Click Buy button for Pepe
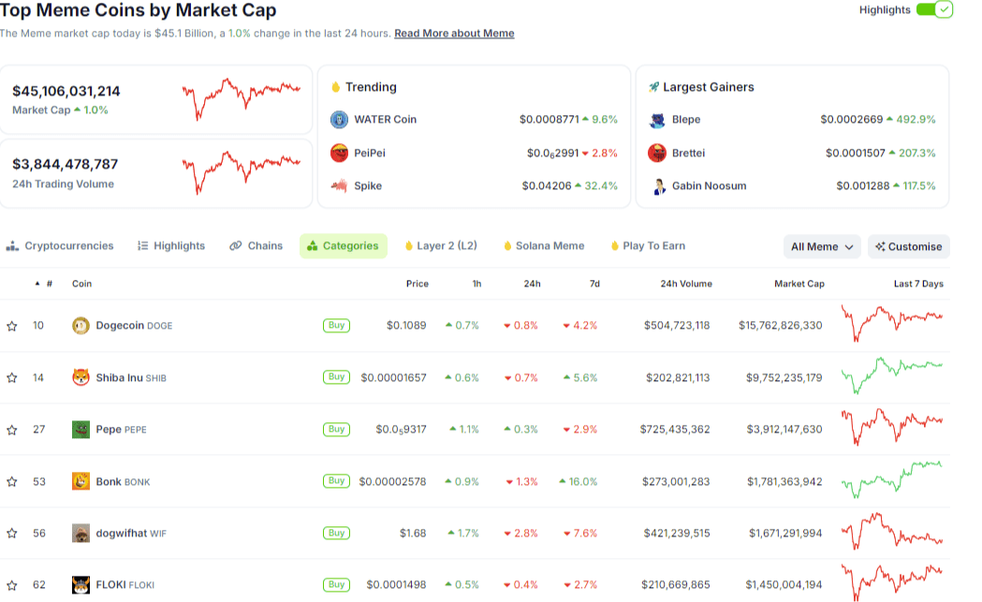Image resolution: width=982 pixels, height=602 pixels. [x=336, y=429]
